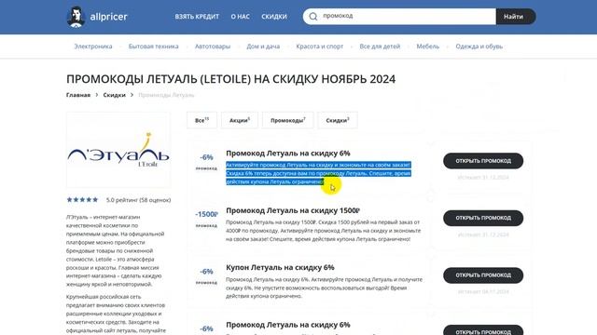Open the Мебель category
Screen dimensions: 597x335
(x=427, y=47)
